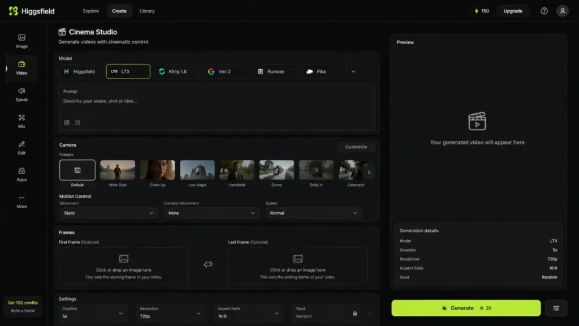Screen dimensions: 579x326
Task: Select the LTX model
Action: tap(128, 71)
